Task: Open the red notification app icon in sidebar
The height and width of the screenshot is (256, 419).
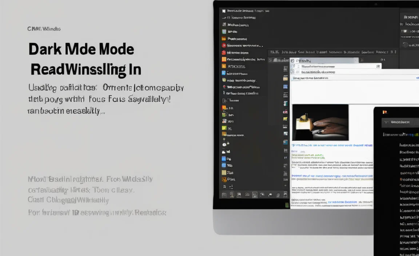Action: coord(224,45)
